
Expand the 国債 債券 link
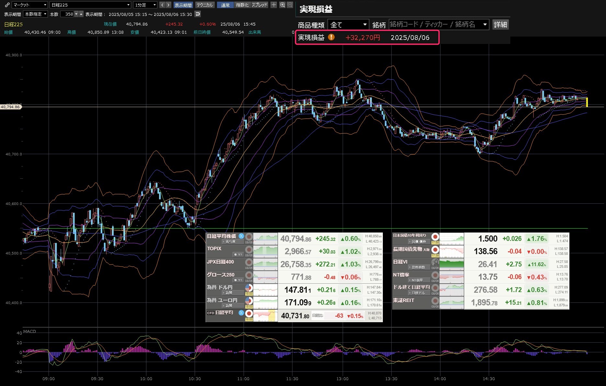[x=419, y=242]
